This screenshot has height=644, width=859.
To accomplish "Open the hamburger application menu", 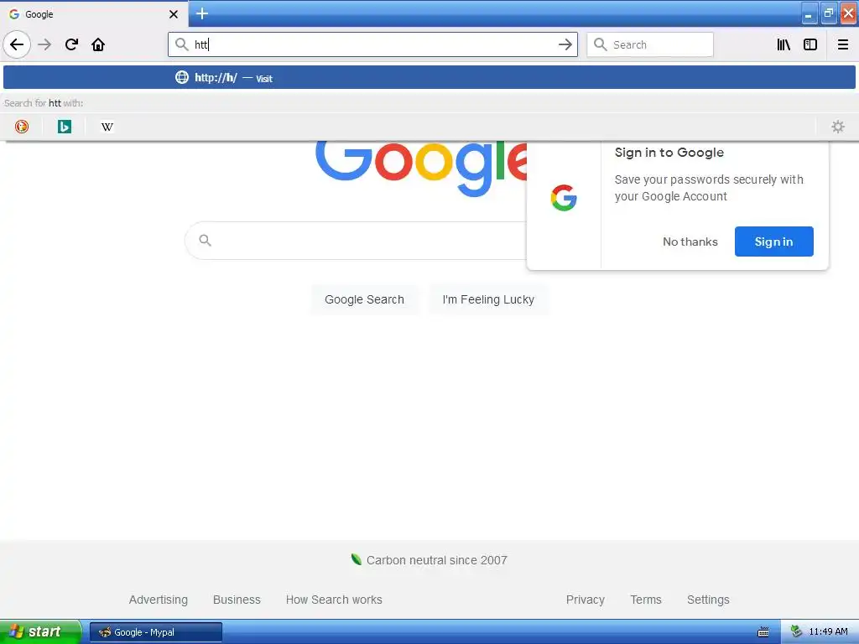I will 843,44.
